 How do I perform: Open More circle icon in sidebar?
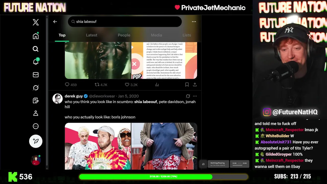click(36, 126)
